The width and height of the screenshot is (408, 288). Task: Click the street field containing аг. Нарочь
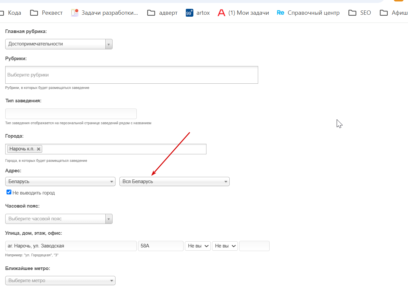pos(71,246)
